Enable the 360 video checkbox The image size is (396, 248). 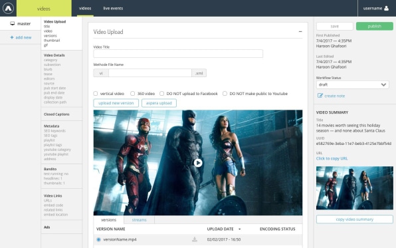(133, 94)
